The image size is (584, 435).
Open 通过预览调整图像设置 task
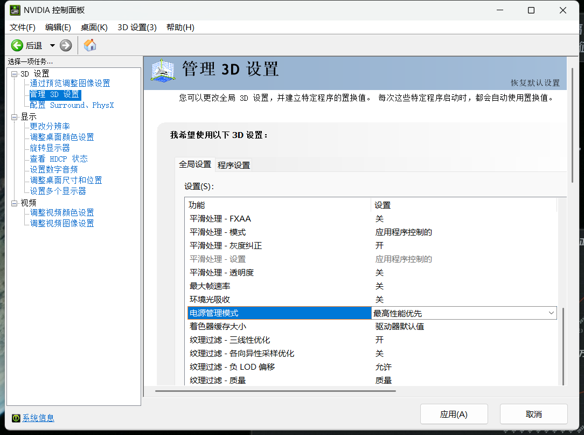(69, 83)
